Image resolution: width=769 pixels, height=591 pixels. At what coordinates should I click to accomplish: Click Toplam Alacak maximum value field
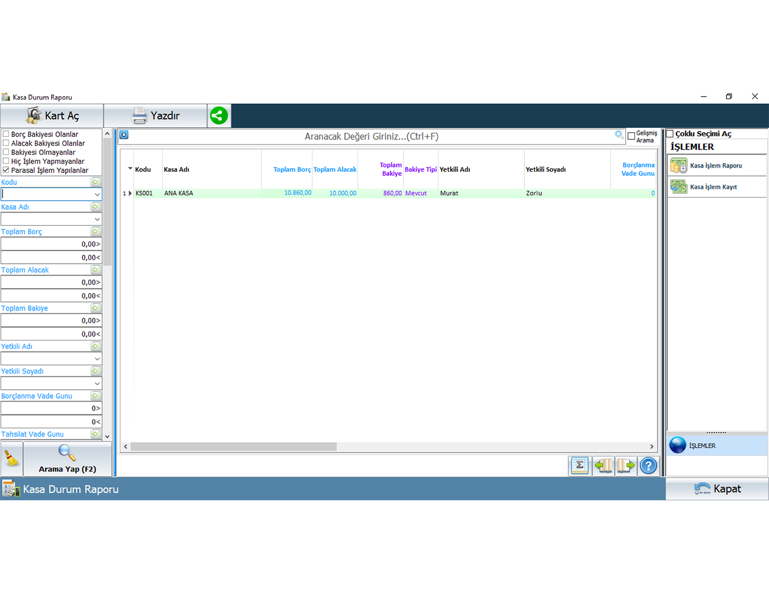click(x=51, y=295)
